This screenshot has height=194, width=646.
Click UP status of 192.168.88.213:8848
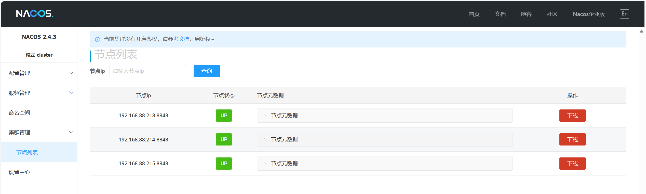click(x=224, y=116)
